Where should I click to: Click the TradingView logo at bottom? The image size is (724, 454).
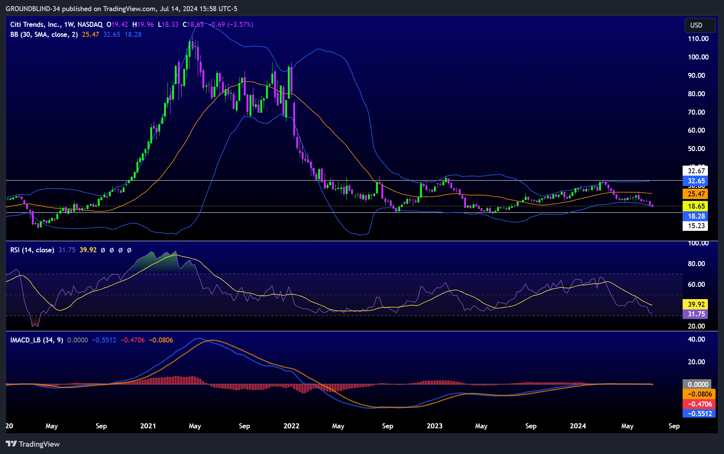[33, 444]
